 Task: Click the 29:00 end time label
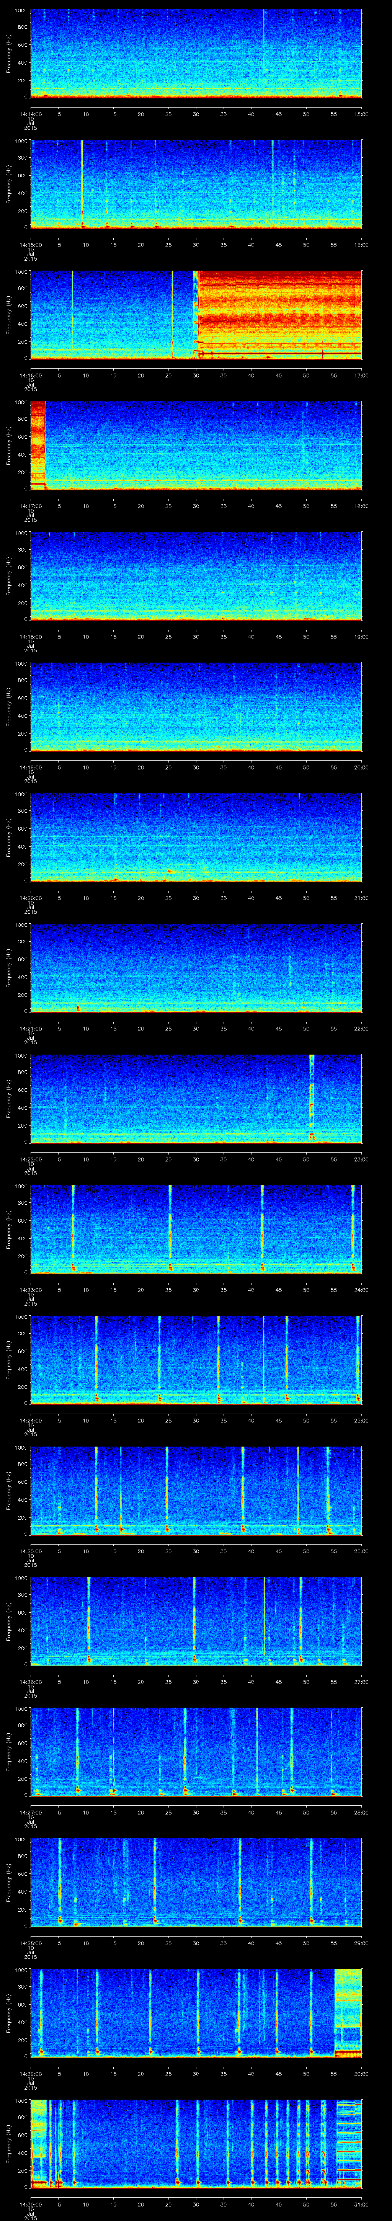(361, 1943)
